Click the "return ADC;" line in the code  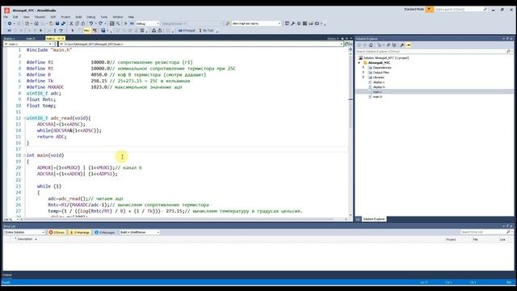pyautogui.click(x=52, y=137)
